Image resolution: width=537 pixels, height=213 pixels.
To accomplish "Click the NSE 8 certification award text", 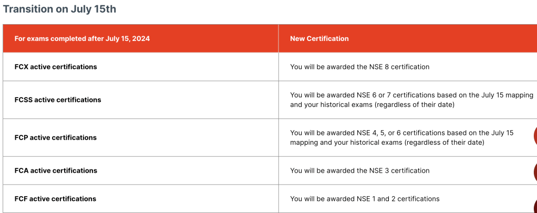I will 360,67.
